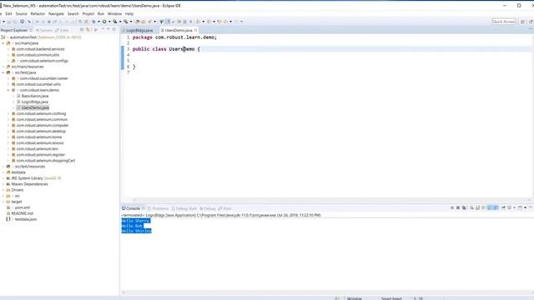Open the Navigate menu

tap(56, 13)
